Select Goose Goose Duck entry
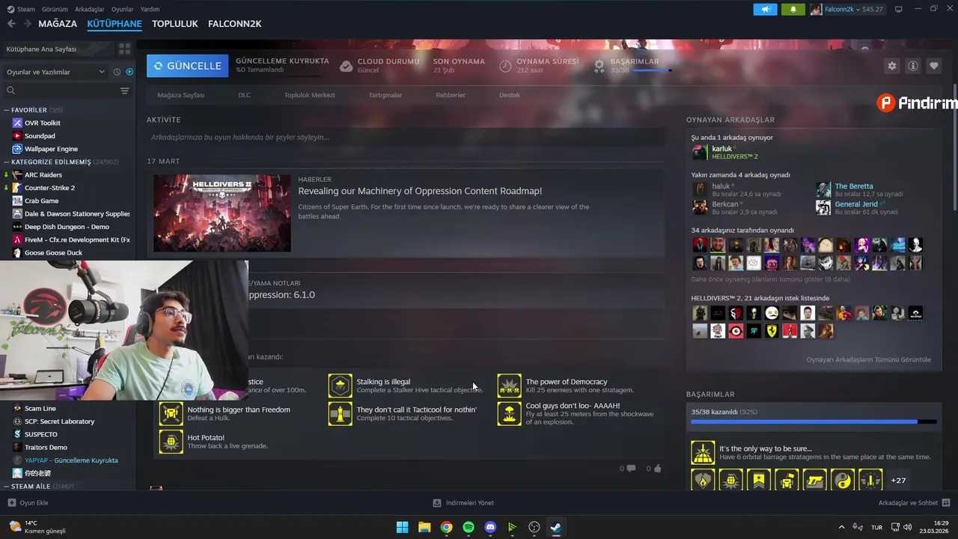958x539 pixels. pyautogui.click(x=53, y=253)
